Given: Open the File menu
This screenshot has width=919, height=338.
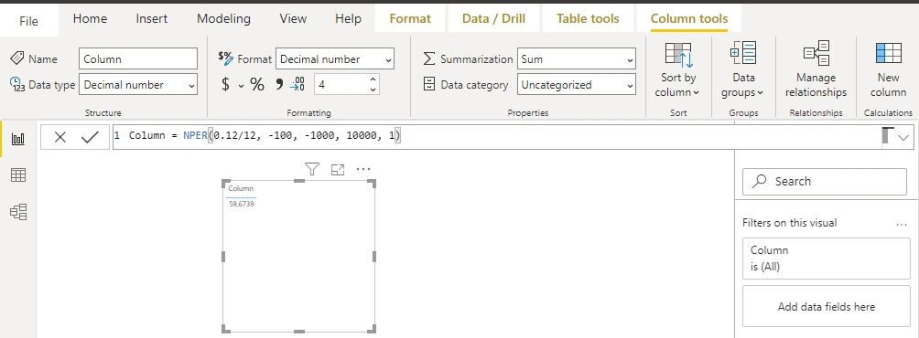Looking at the screenshot, I should point(28,21).
